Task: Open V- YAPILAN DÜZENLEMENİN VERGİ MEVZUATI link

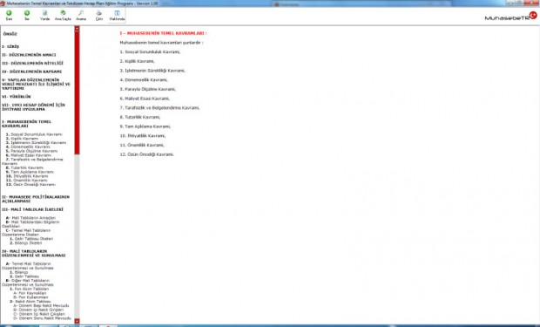Action: click(36, 84)
